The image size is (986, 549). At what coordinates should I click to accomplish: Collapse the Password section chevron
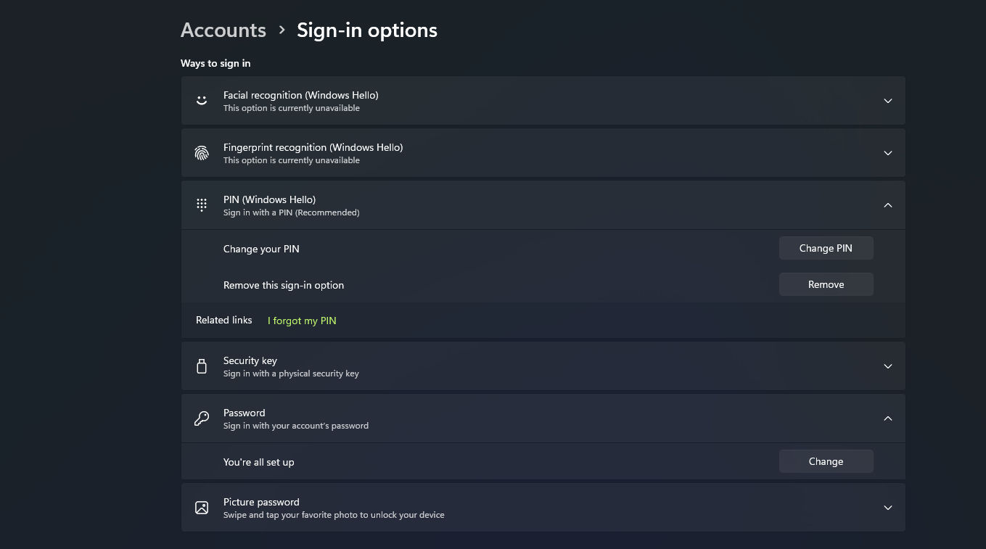pyautogui.click(x=887, y=418)
